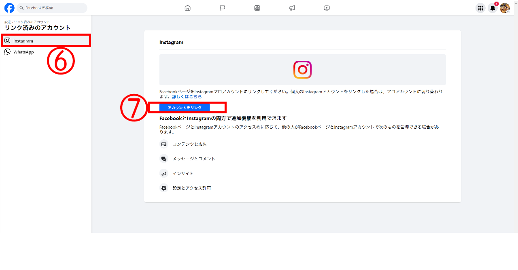Click the large Instagram logo in banner
The image size is (518, 270).
(x=302, y=70)
